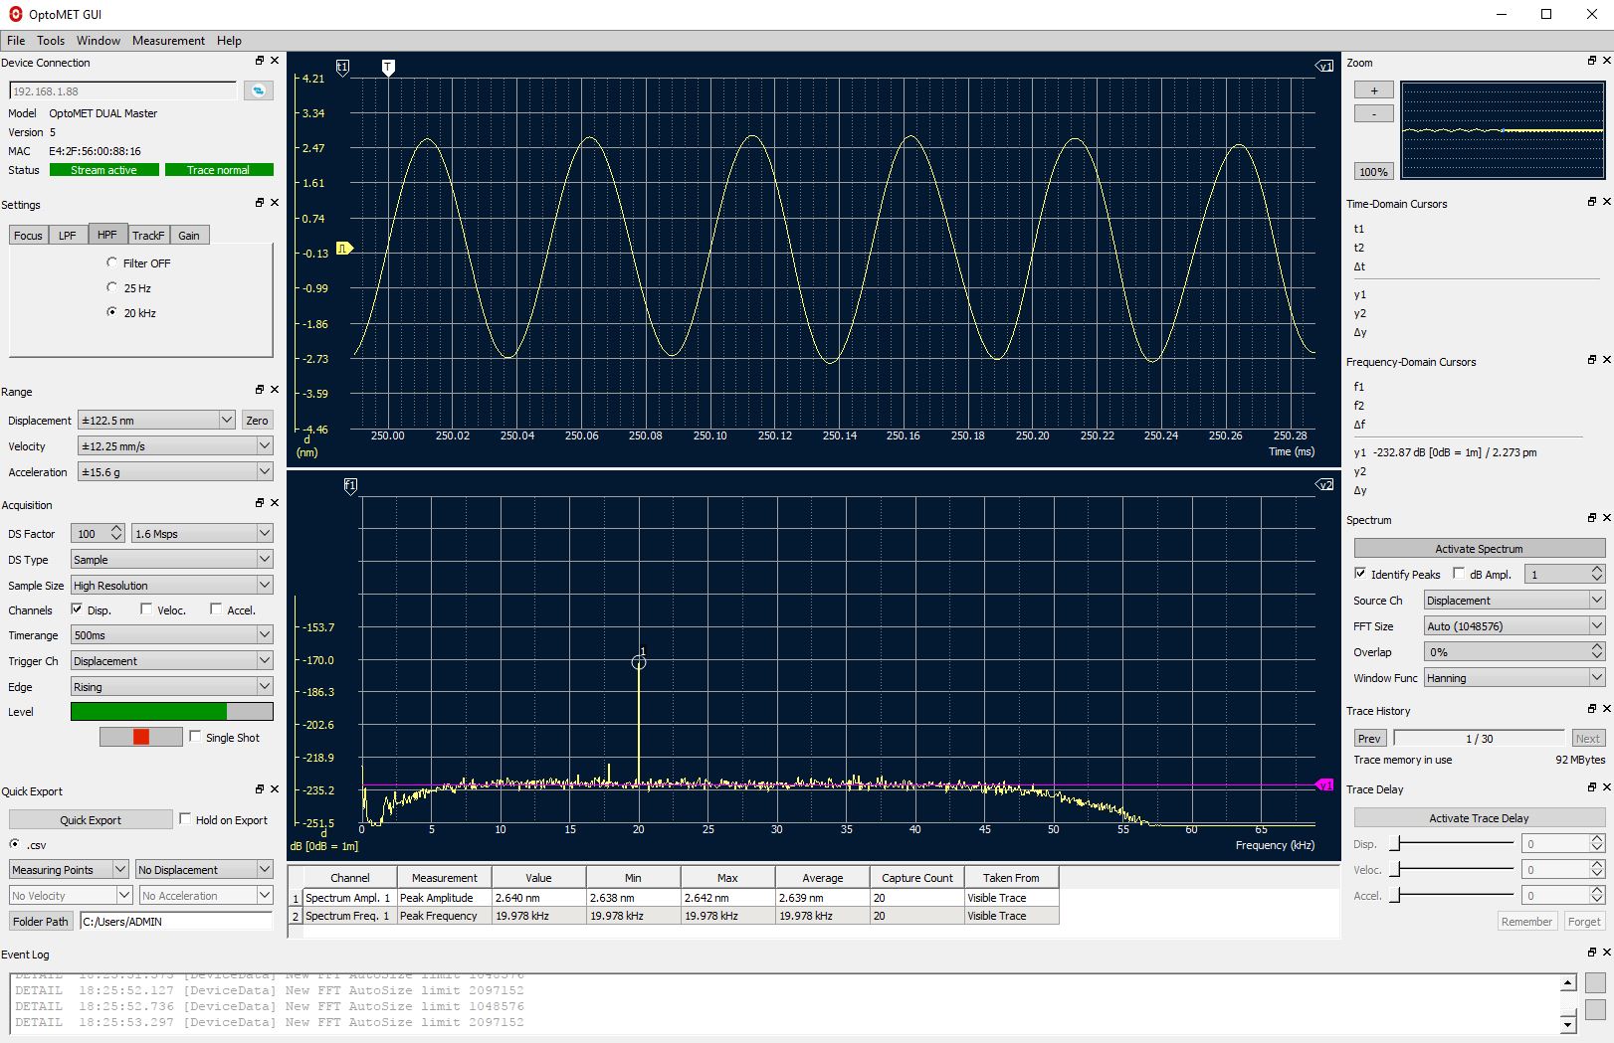Image resolution: width=1614 pixels, height=1043 pixels.
Task: Click the Veloc. trace delay slider
Action: pos(1452,869)
